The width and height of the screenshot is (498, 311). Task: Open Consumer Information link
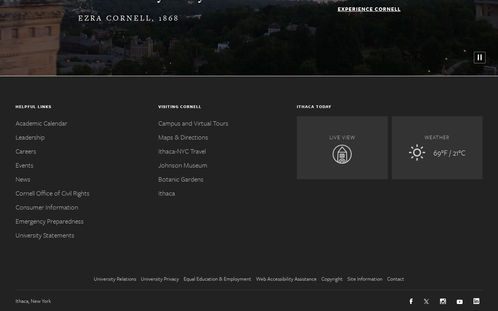click(x=47, y=207)
